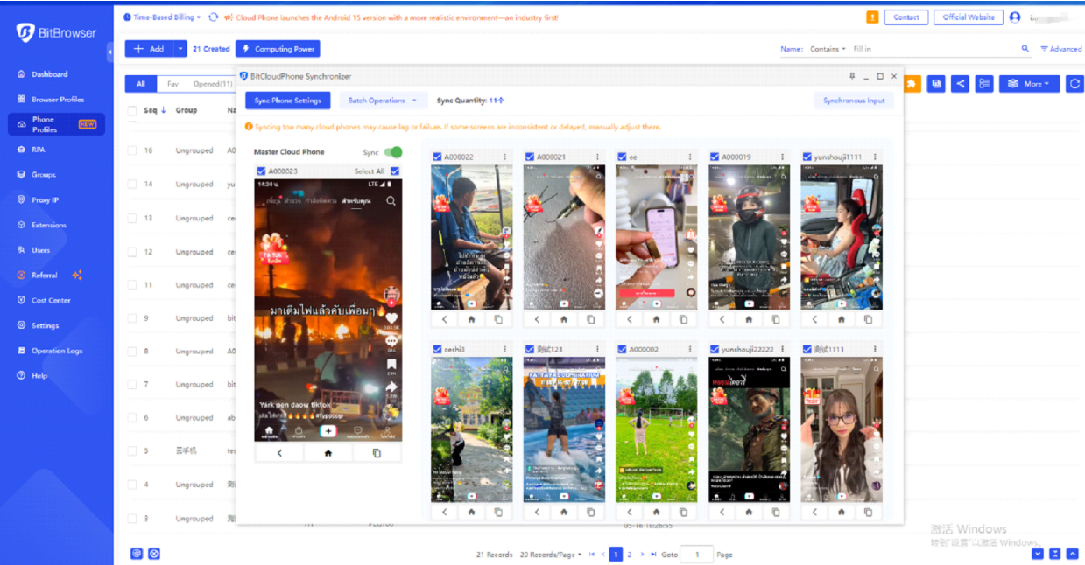
Task: Uncheck the checkbox for phone ee
Action: 622,157
